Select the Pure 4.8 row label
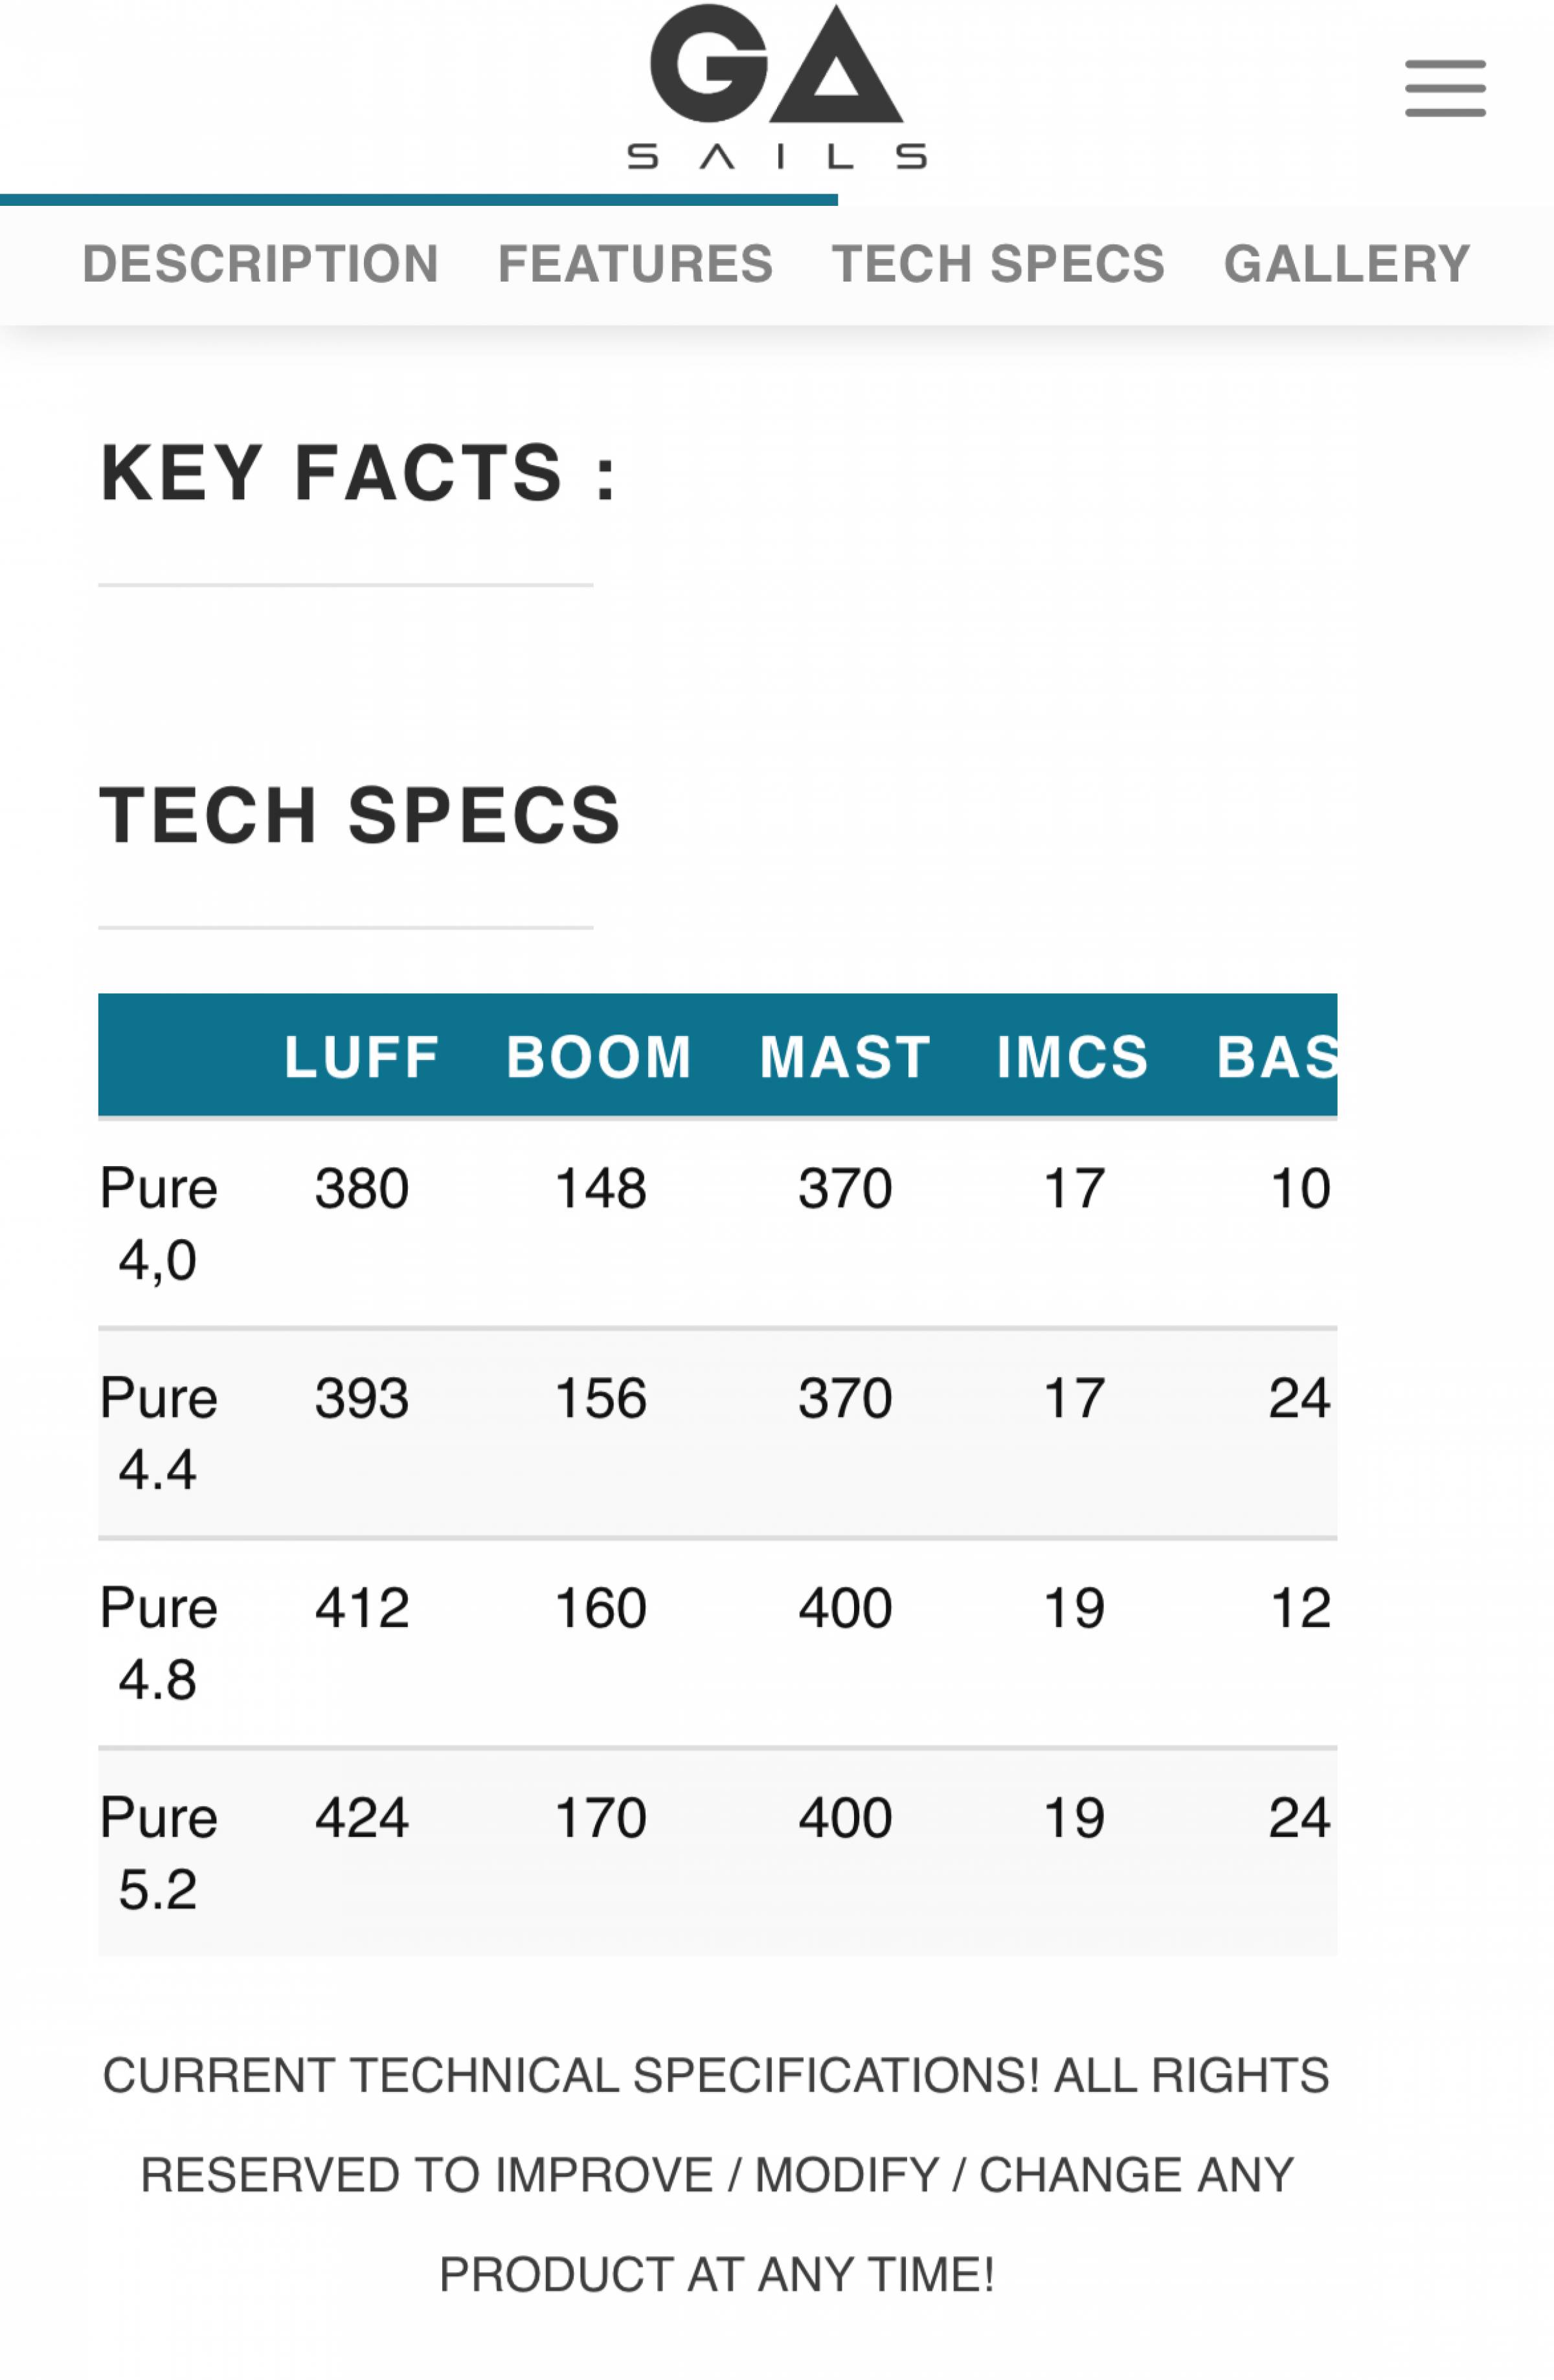The image size is (1554, 2380). click(158, 1642)
